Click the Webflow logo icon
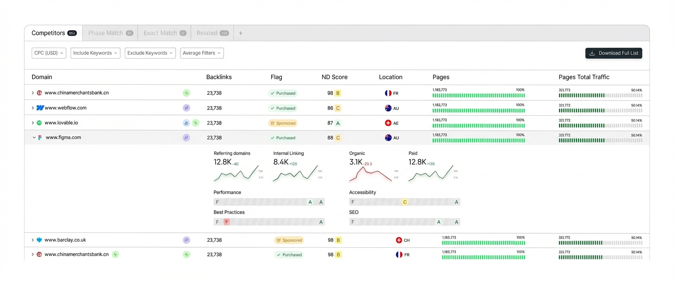Image resolution: width=674 pixels, height=283 pixels. (x=40, y=108)
